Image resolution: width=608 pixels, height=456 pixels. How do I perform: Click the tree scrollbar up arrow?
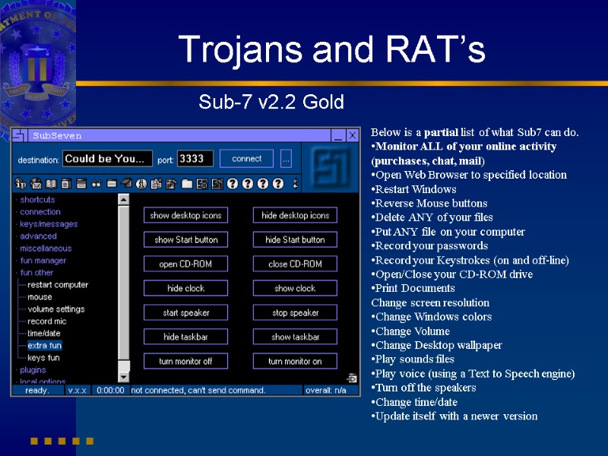point(123,200)
